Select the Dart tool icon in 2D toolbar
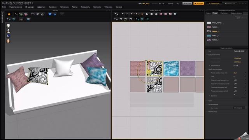Image resolution: width=249 pixels, height=140 pixels. point(175,14)
